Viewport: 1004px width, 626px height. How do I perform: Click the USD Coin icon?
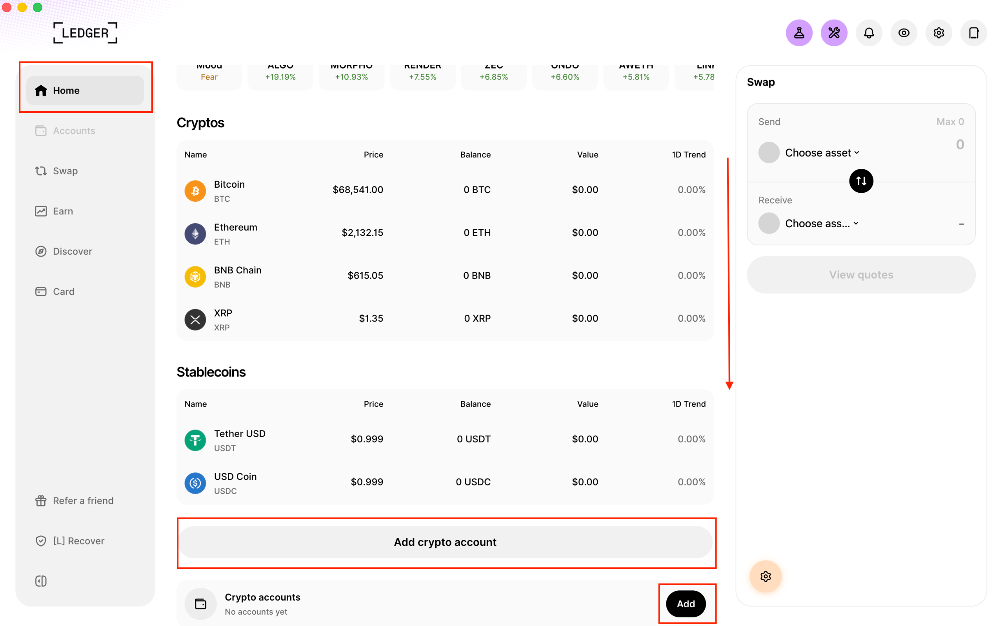pyautogui.click(x=195, y=483)
